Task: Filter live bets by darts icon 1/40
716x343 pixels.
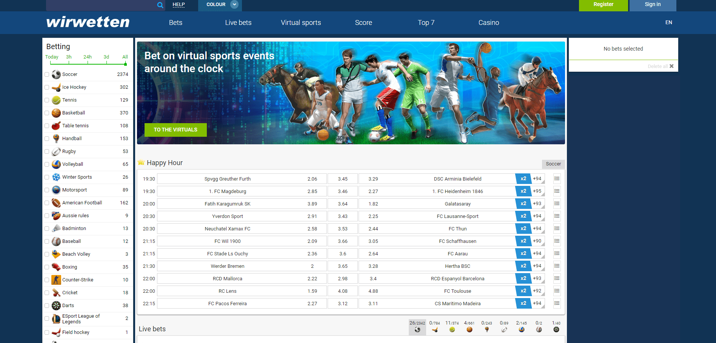Action: coord(556,327)
